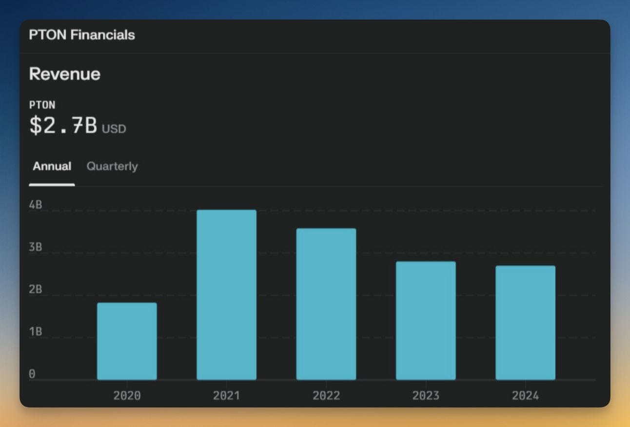
Task: Click the 2020 year label
Action: coord(127,395)
